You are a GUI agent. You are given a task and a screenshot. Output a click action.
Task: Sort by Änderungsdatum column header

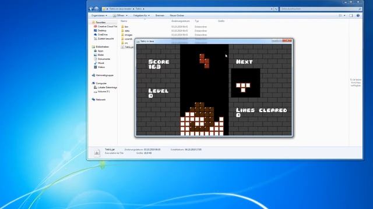click(181, 21)
